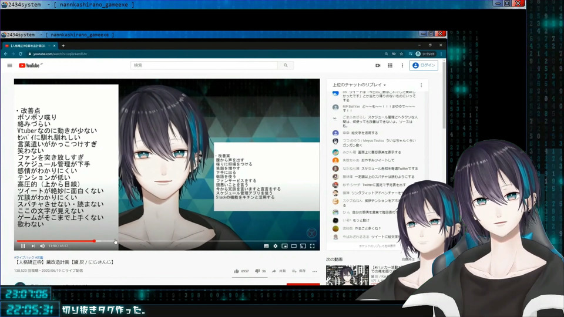Click the third third-party cookie eye icon in address bar
564x317 pixels.
(x=394, y=54)
